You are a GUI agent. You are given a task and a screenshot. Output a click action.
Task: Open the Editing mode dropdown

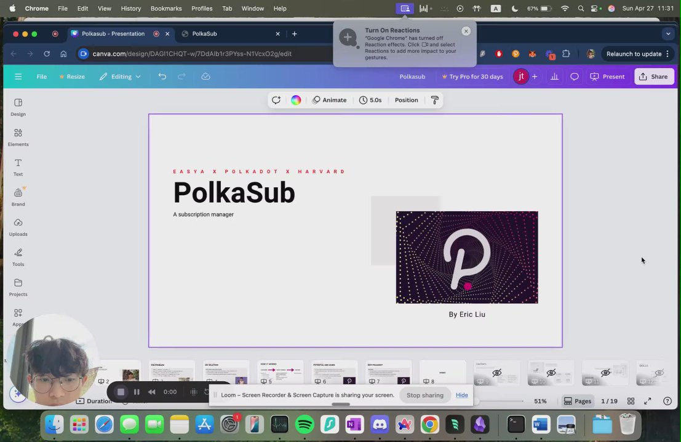click(x=120, y=77)
